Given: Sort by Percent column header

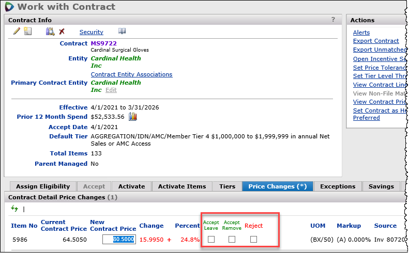Looking at the screenshot, I should [x=187, y=226].
